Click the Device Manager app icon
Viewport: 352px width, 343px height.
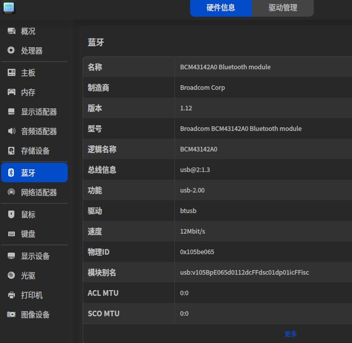[9, 8]
